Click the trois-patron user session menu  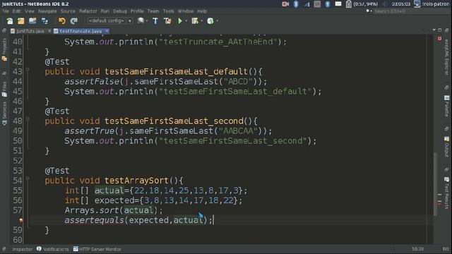click(432, 4)
